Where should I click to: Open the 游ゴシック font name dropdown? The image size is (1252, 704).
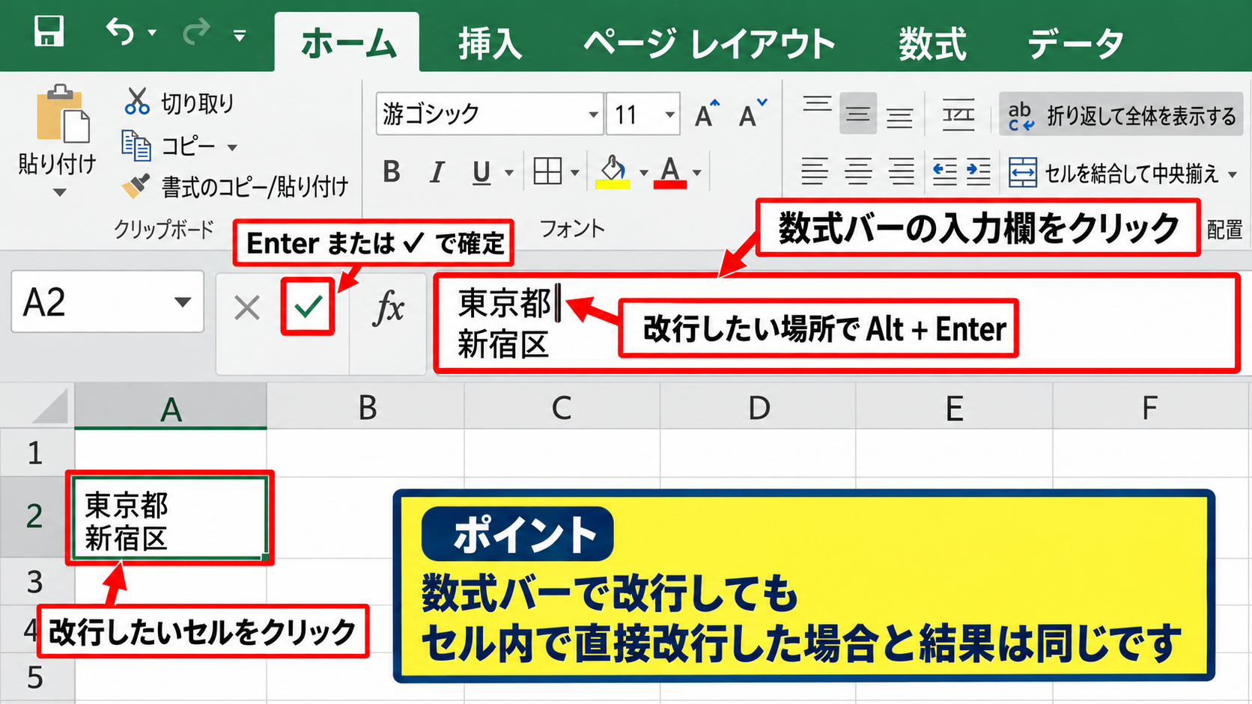(593, 114)
